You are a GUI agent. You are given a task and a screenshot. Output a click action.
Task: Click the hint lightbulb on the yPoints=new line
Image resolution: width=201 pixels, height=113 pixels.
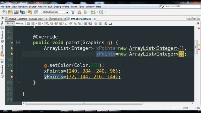(x=12, y=54)
